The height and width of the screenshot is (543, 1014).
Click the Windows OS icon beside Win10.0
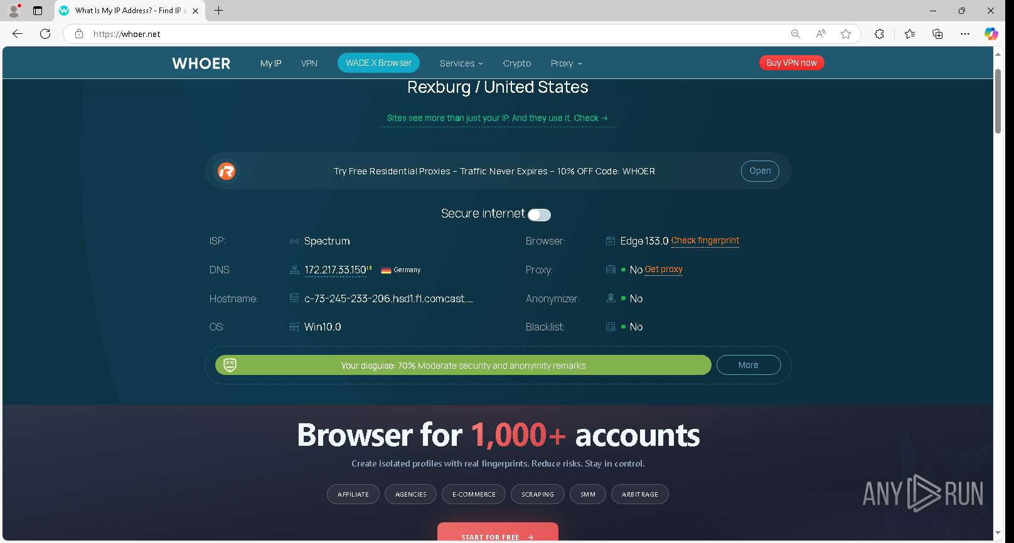click(294, 327)
